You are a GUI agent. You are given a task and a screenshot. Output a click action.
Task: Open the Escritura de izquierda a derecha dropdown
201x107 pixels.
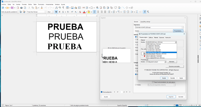point(174,85)
